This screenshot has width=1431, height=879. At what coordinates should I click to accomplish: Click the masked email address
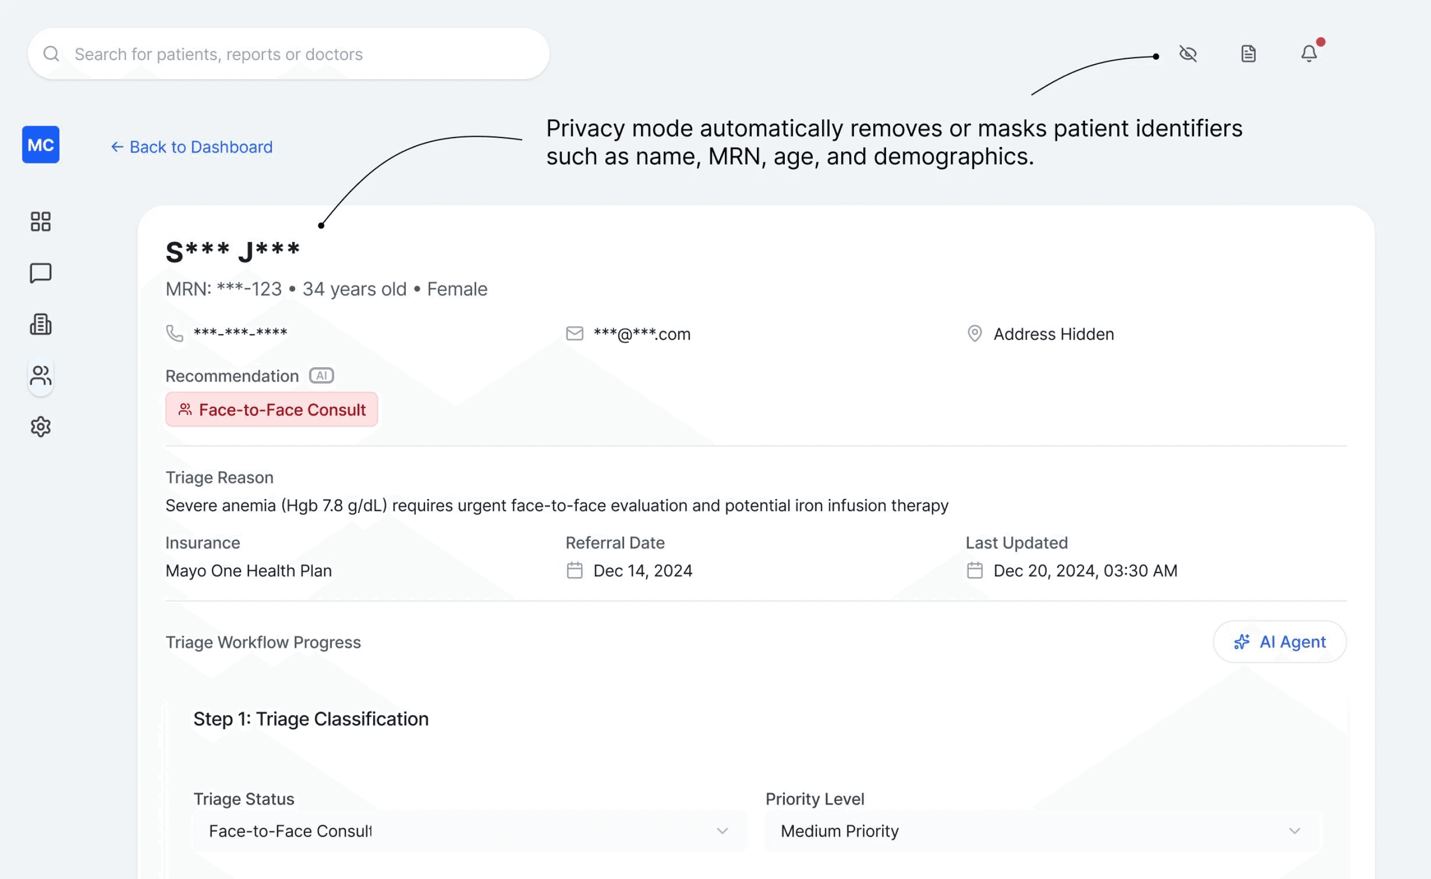642,334
